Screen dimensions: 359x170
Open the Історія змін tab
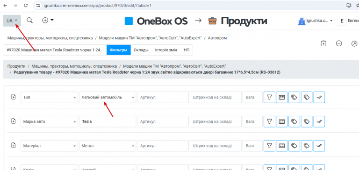tap(166, 50)
